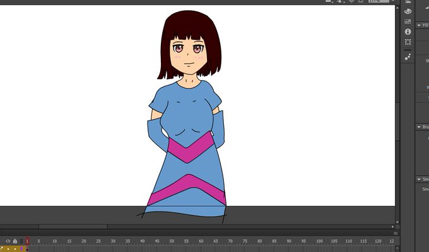
Task: Click frame 30 on the timeline ruler
Action: 113,241
